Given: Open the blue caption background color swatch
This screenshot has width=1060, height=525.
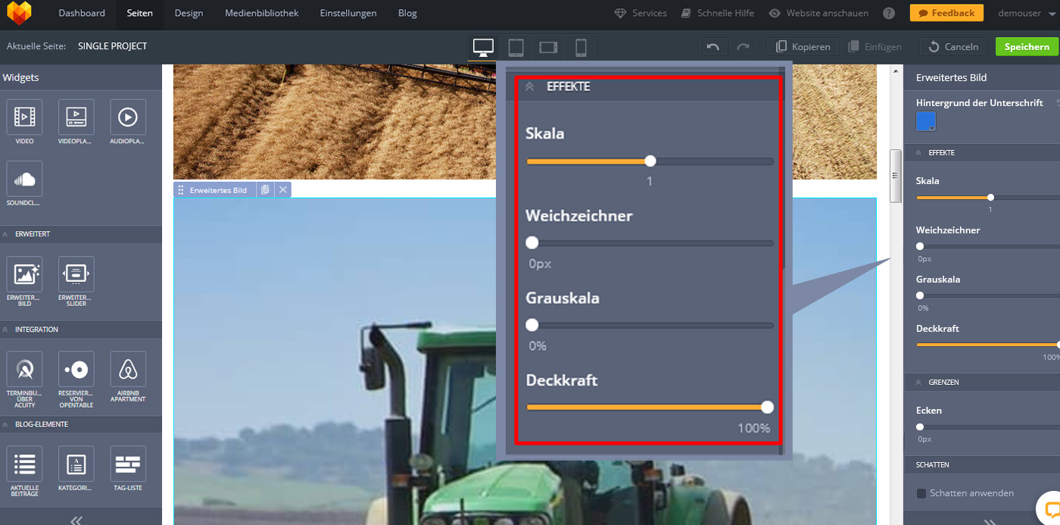Looking at the screenshot, I should [925, 121].
